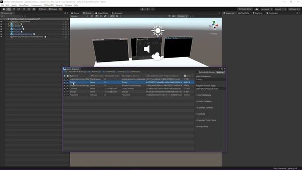This screenshot has height=170, width=302.
Task: Open the Shaded draw mode dropdown
Action: point(80,16)
